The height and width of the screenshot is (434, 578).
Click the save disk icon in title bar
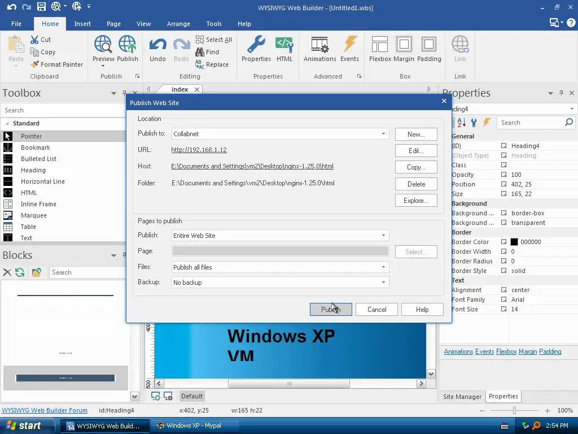point(41,6)
